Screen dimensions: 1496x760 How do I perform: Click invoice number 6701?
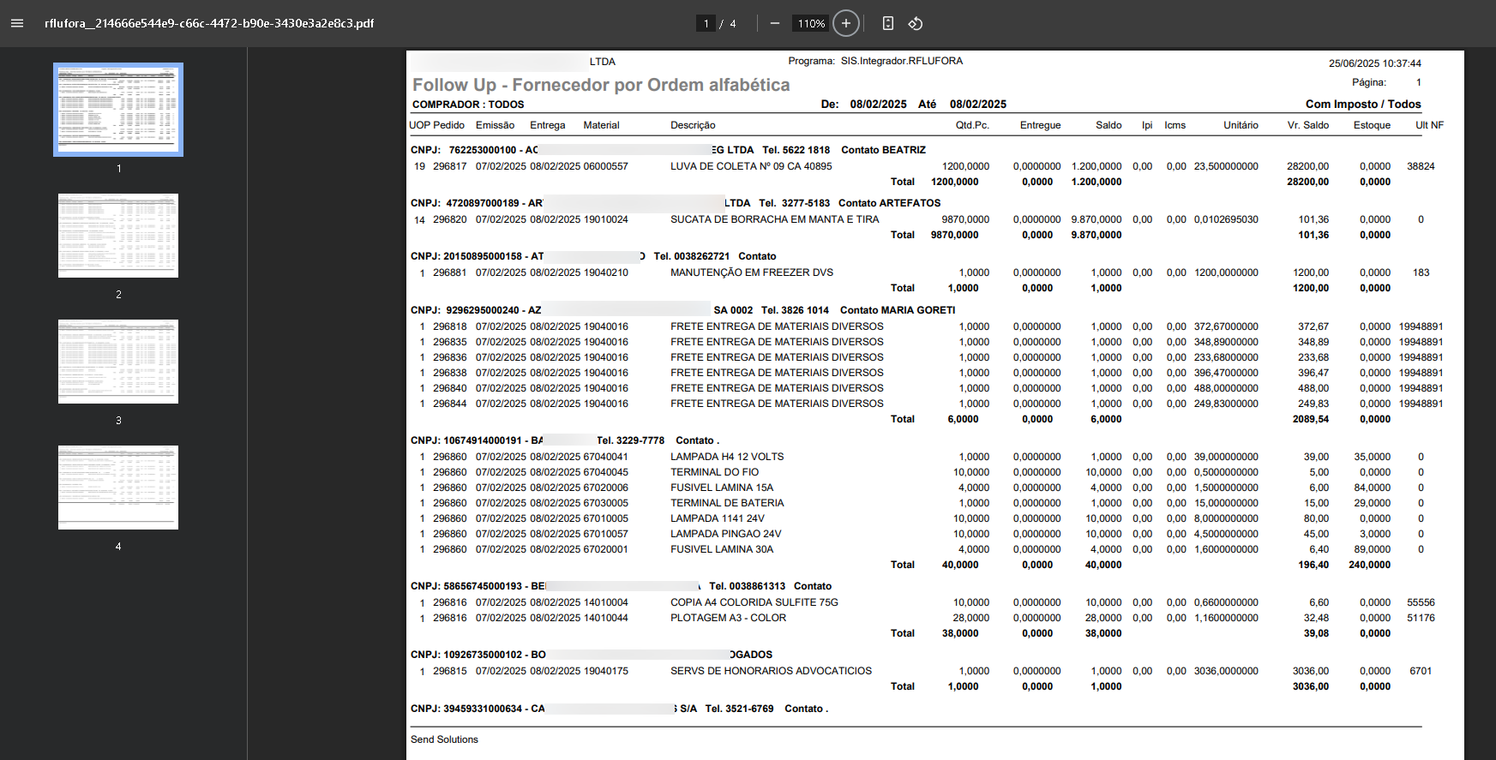[x=1421, y=671]
